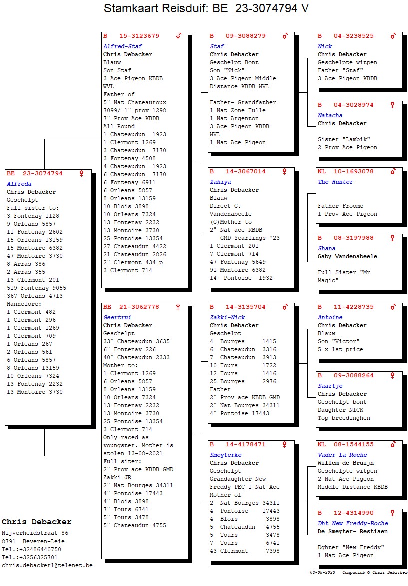Click the female symbol on Natacha's card
The width and height of the screenshot is (408, 586).
click(x=393, y=105)
